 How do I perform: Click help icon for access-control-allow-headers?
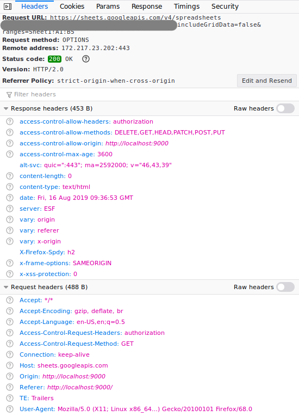pyautogui.click(x=10, y=121)
